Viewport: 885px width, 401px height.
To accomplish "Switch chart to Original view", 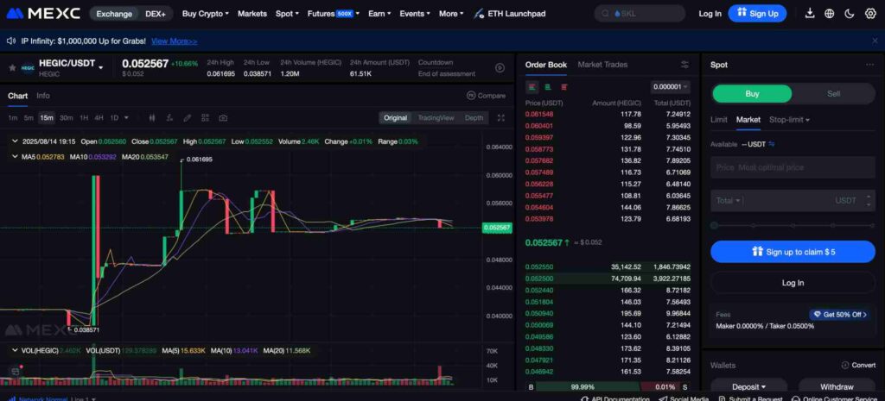I will pos(395,117).
